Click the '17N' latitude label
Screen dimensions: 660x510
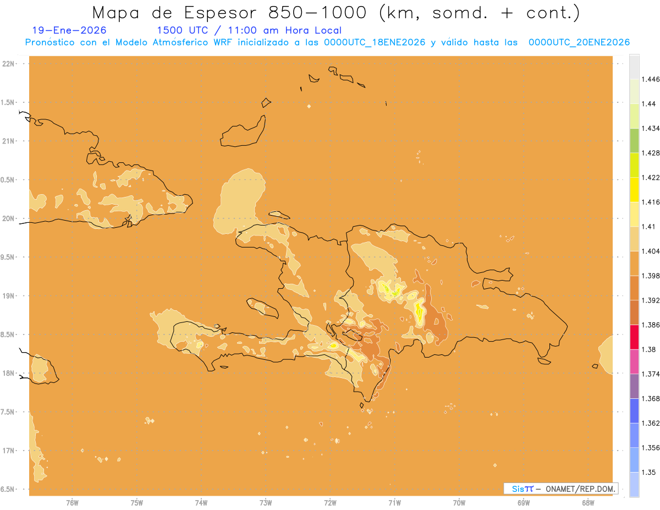point(9,451)
